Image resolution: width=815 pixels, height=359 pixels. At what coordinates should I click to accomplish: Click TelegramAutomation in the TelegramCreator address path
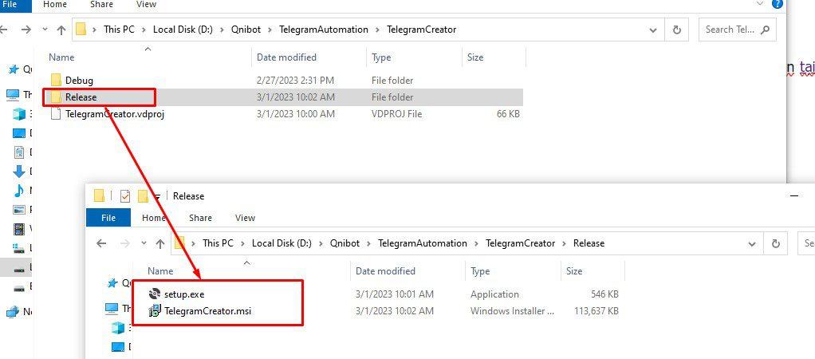[324, 30]
